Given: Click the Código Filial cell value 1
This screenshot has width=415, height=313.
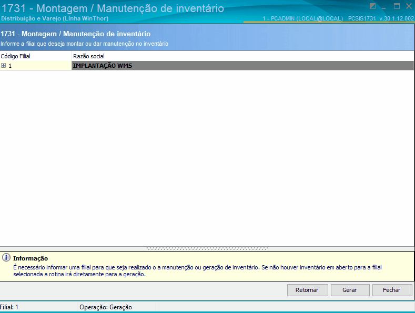Looking at the screenshot, I should click(x=10, y=66).
